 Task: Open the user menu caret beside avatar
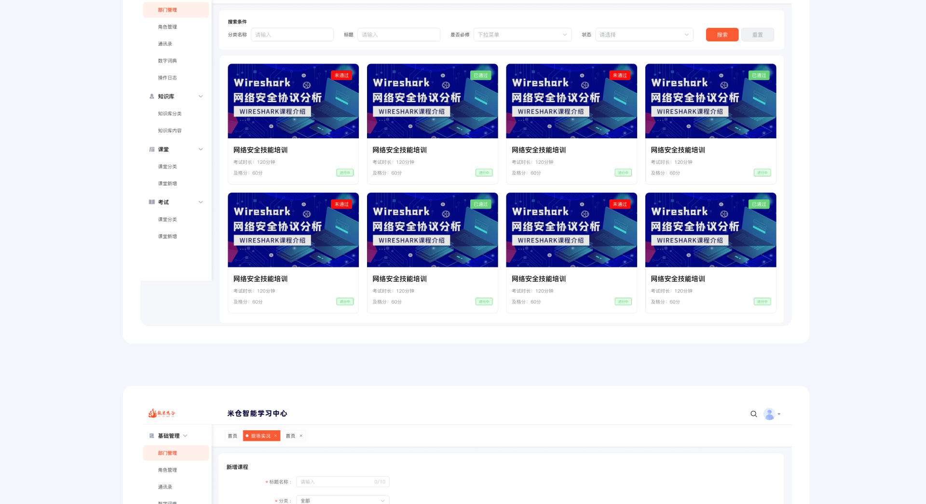pos(779,414)
